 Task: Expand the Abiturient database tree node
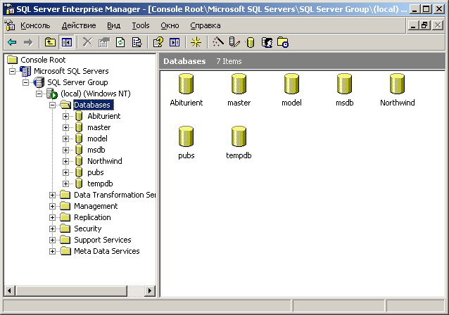[x=66, y=116]
